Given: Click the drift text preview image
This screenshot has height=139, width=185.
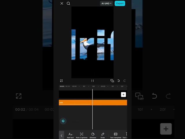Looking at the screenshot, I should pyautogui.click(x=92, y=42).
